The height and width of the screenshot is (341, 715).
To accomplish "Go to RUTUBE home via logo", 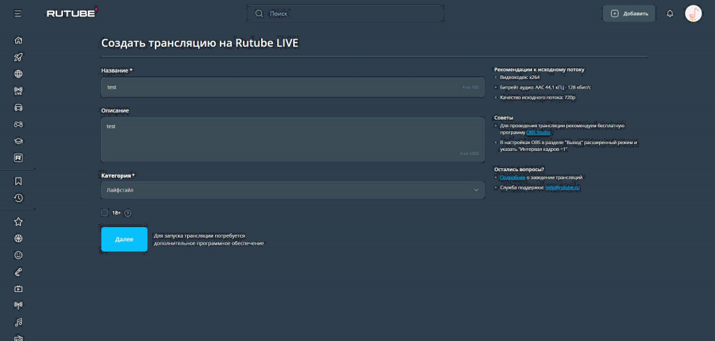I will (x=72, y=13).
